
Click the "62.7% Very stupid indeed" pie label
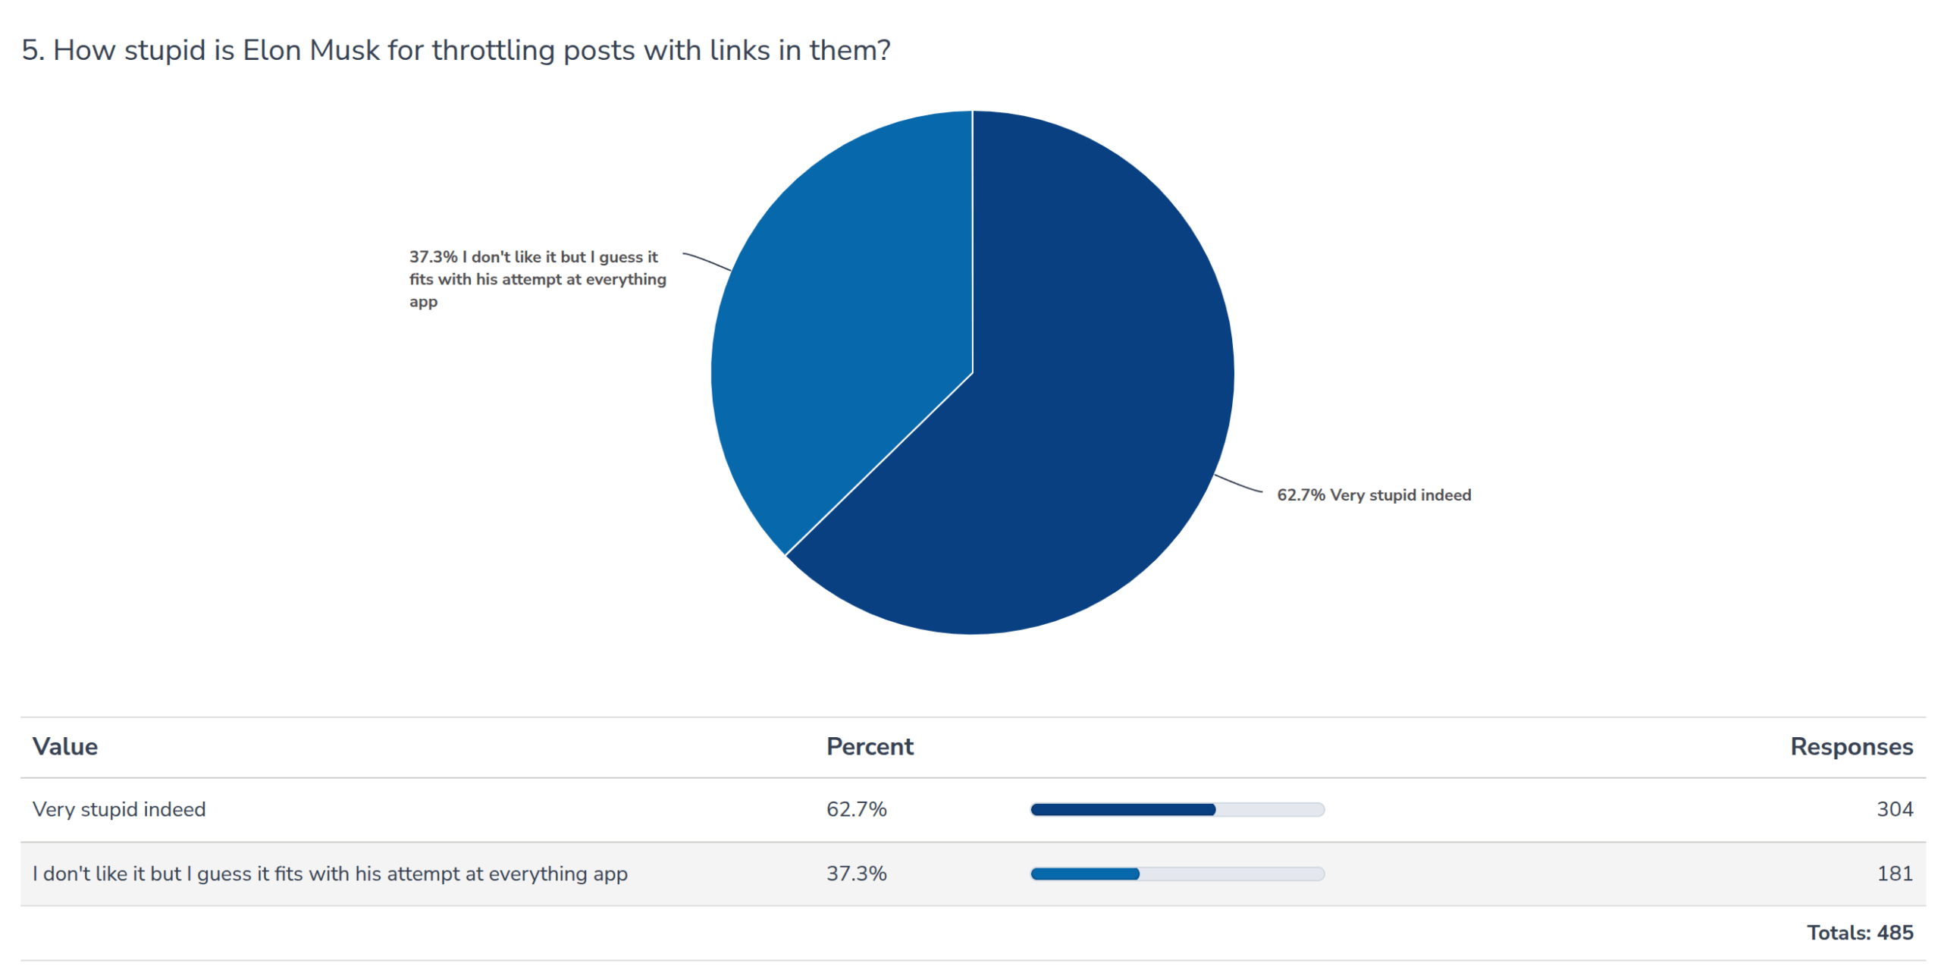1373,495
